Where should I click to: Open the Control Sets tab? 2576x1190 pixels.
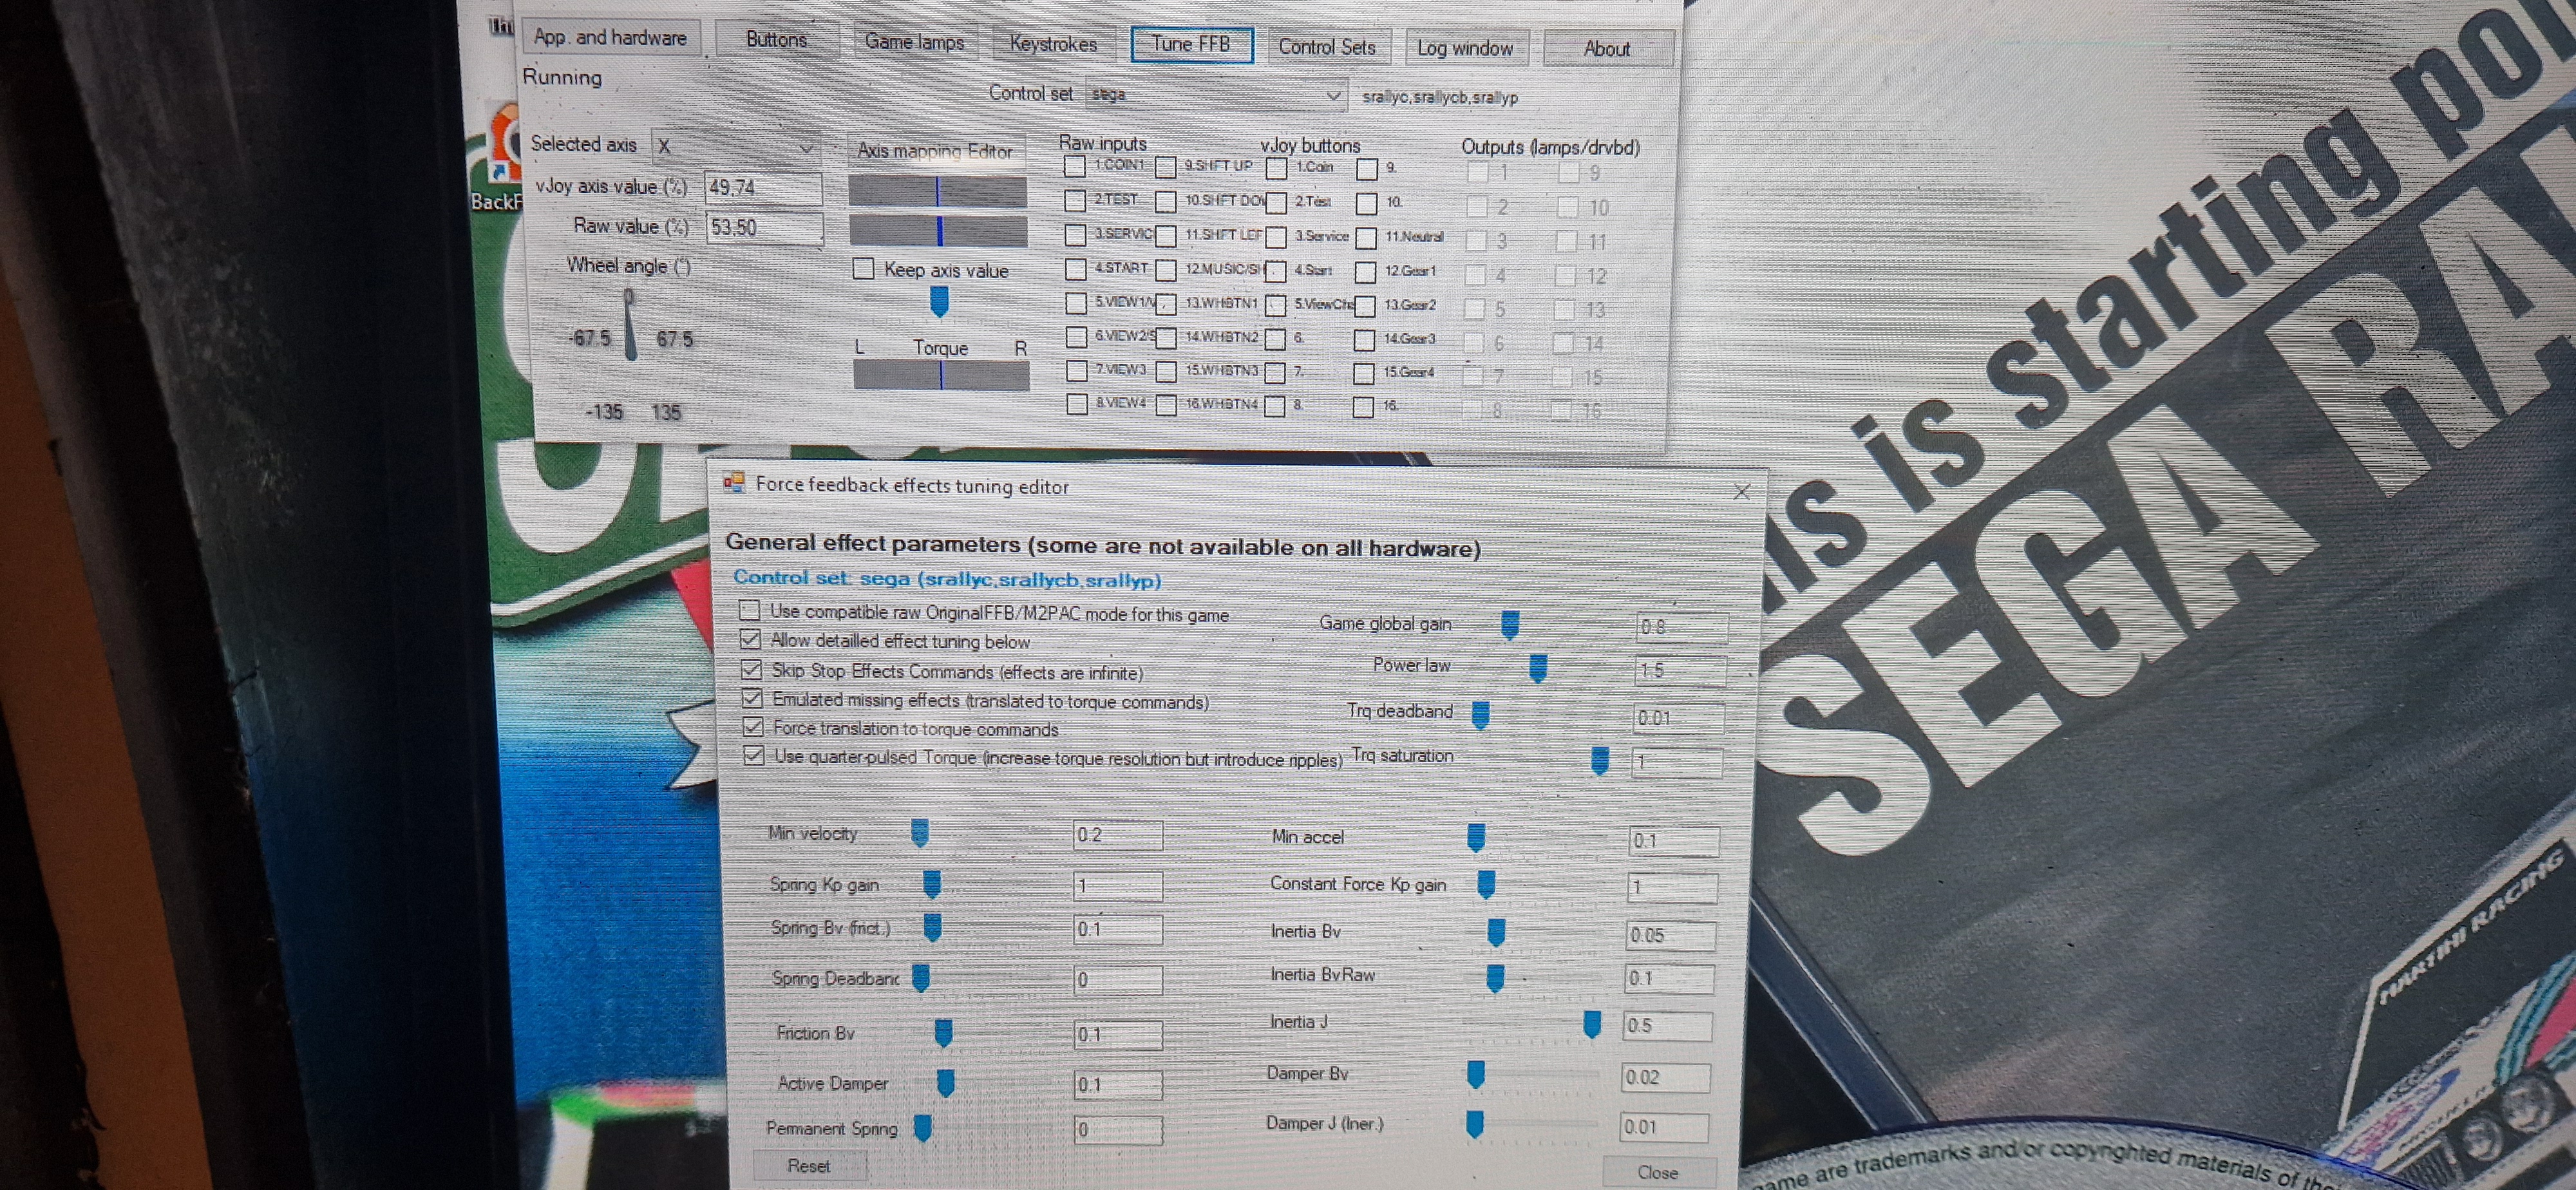coord(1327,47)
